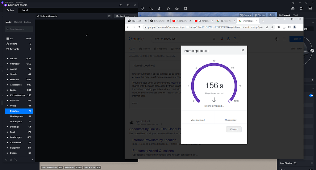Viewport: 316px width, 170px height.
Task: Click the Unlock All Assets button
Action: [x=47, y=16]
